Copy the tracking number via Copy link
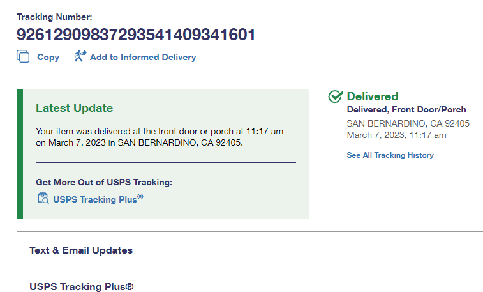The height and width of the screenshot is (292, 483). [48, 57]
